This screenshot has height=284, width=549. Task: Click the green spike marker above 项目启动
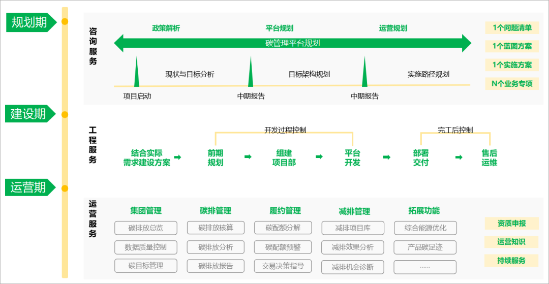point(136,73)
